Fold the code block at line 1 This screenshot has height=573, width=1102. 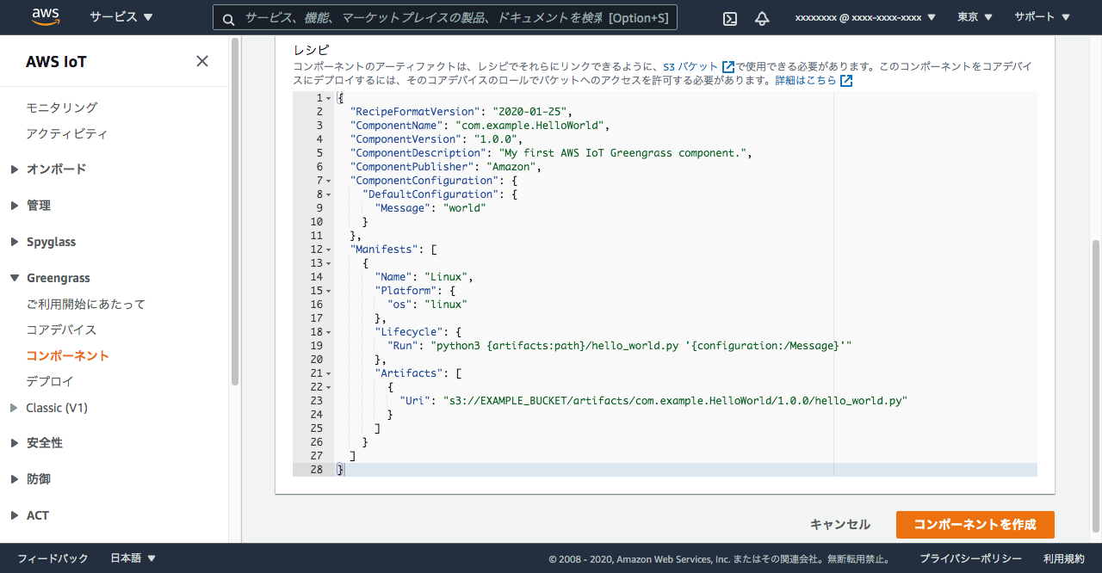tap(328, 98)
